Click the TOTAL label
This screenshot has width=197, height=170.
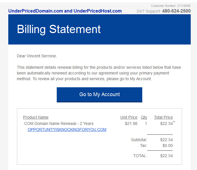pos(140,156)
